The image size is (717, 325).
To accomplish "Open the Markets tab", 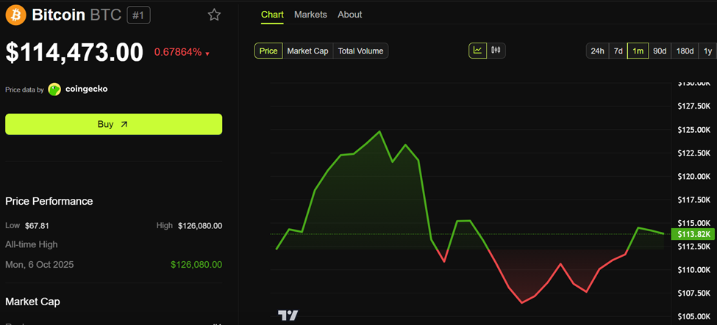I will pos(310,15).
